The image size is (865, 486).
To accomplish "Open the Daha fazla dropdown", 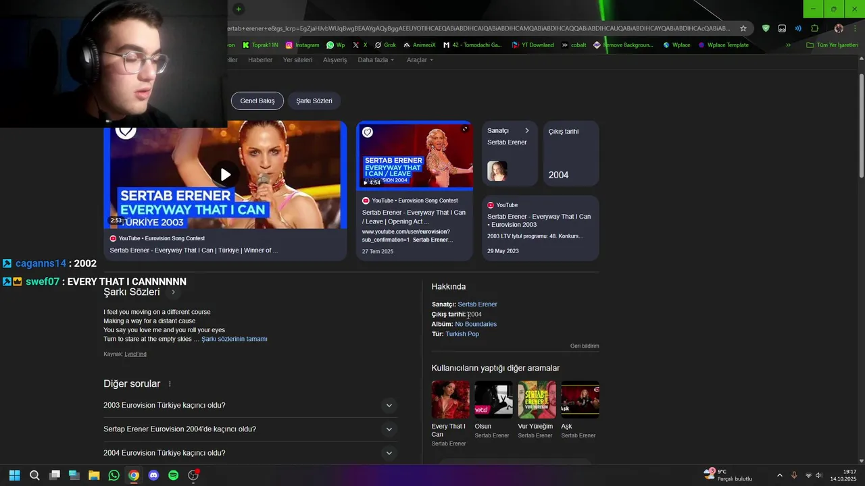I will click(x=376, y=60).
